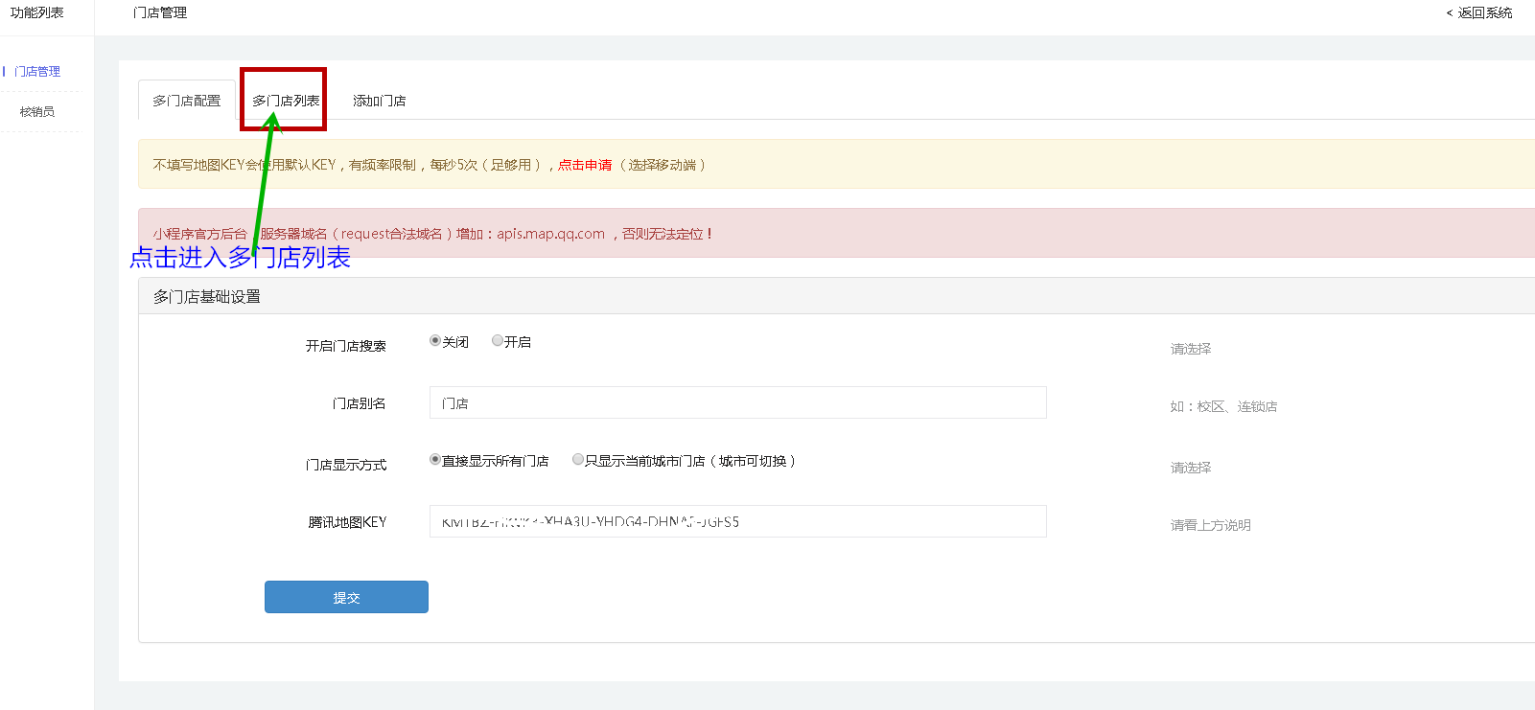Click the yellow map KEY notice banner

(x=863, y=165)
